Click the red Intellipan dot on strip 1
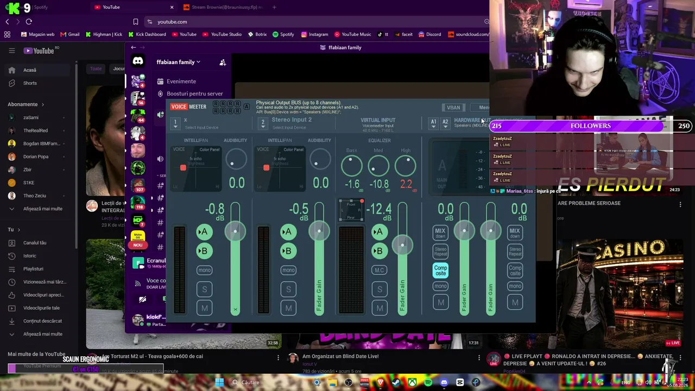Image resolution: width=695 pixels, height=391 pixels. [x=183, y=168]
